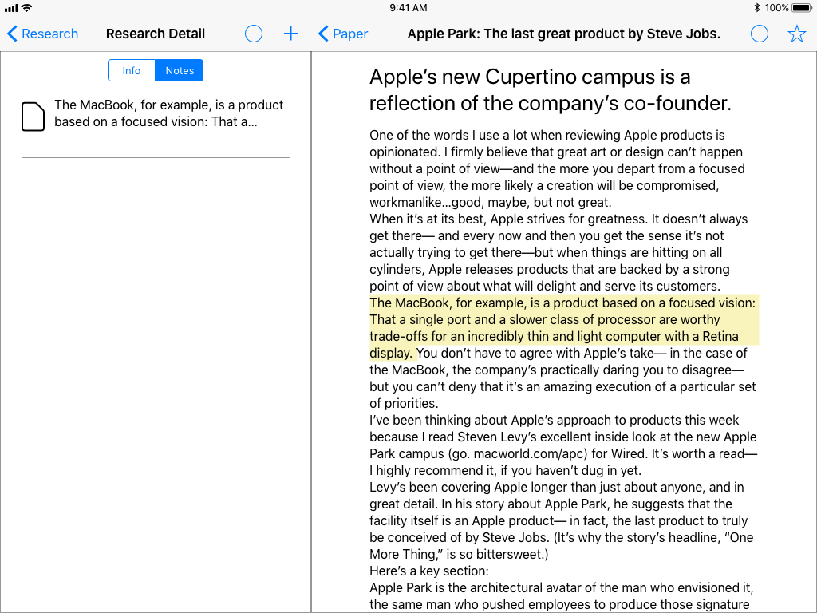Go back to Paper view
This screenshot has width=817, height=613.
coord(343,34)
